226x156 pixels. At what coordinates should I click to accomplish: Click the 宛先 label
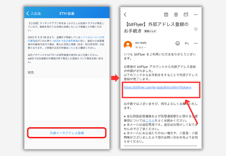[31, 72]
